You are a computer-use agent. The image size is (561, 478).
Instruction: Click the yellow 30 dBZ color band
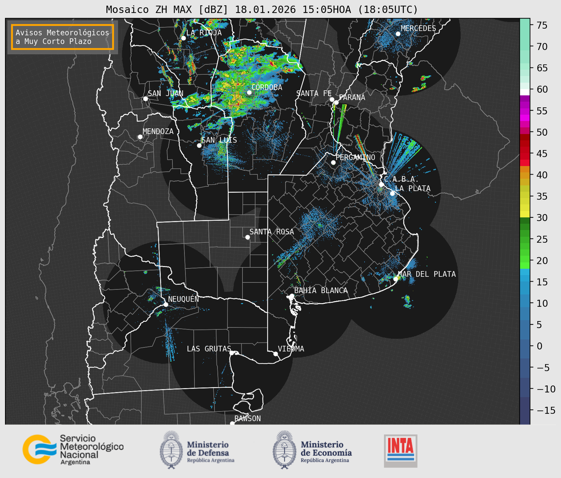[524, 214]
